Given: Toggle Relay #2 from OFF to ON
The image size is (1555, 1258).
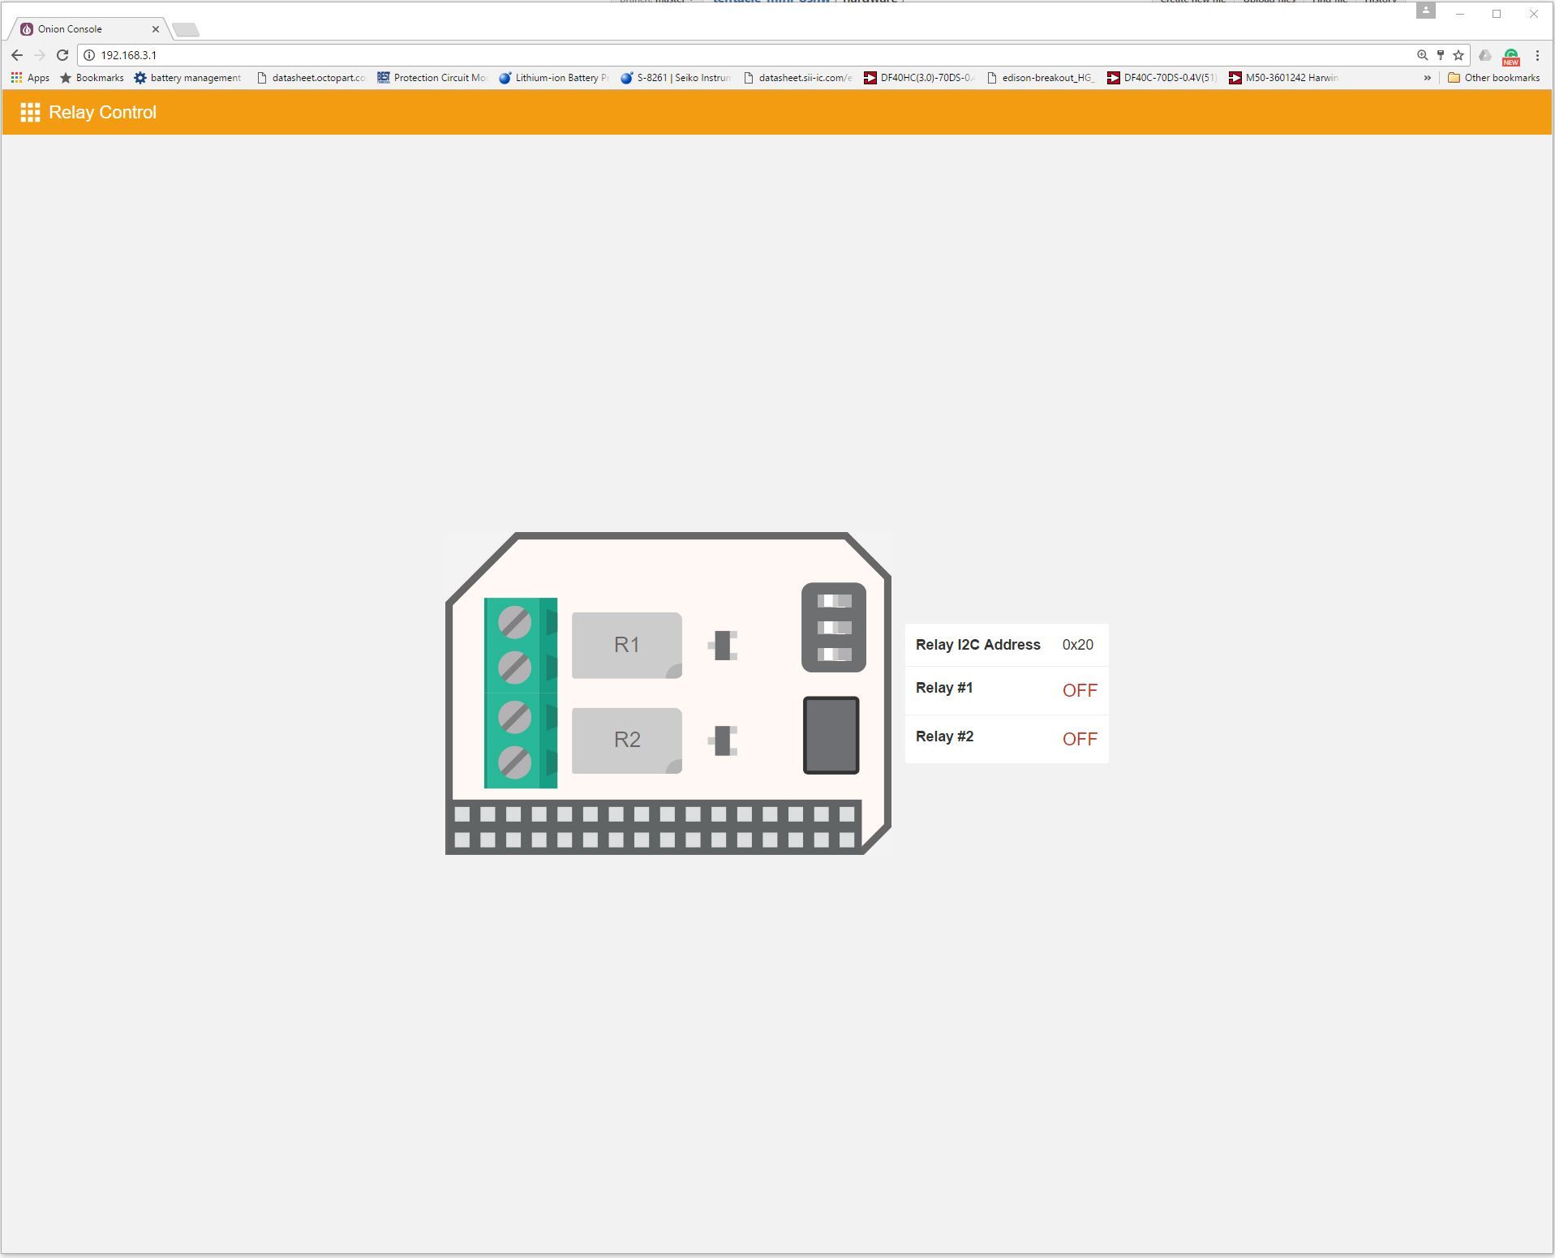Looking at the screenshot, I should 1079,739.
